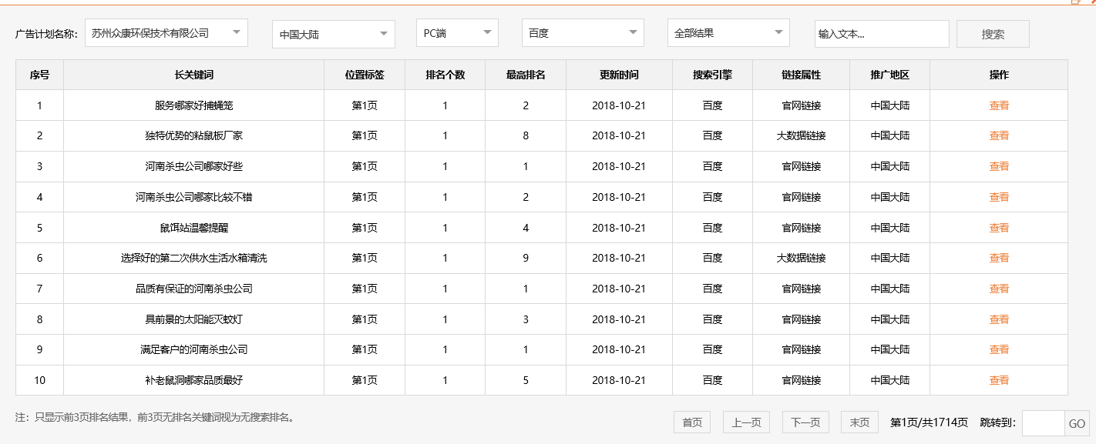
Task: Click the GO page jump button
Action: point(1079,422)
